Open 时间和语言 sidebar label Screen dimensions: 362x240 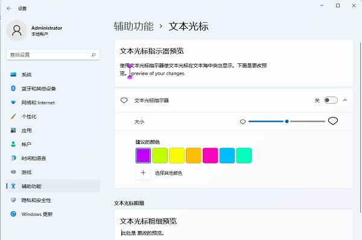(34, 159)
